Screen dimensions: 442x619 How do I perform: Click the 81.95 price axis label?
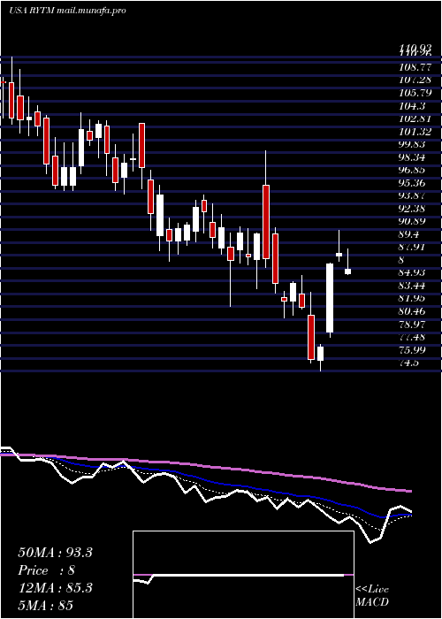[414, 299]
